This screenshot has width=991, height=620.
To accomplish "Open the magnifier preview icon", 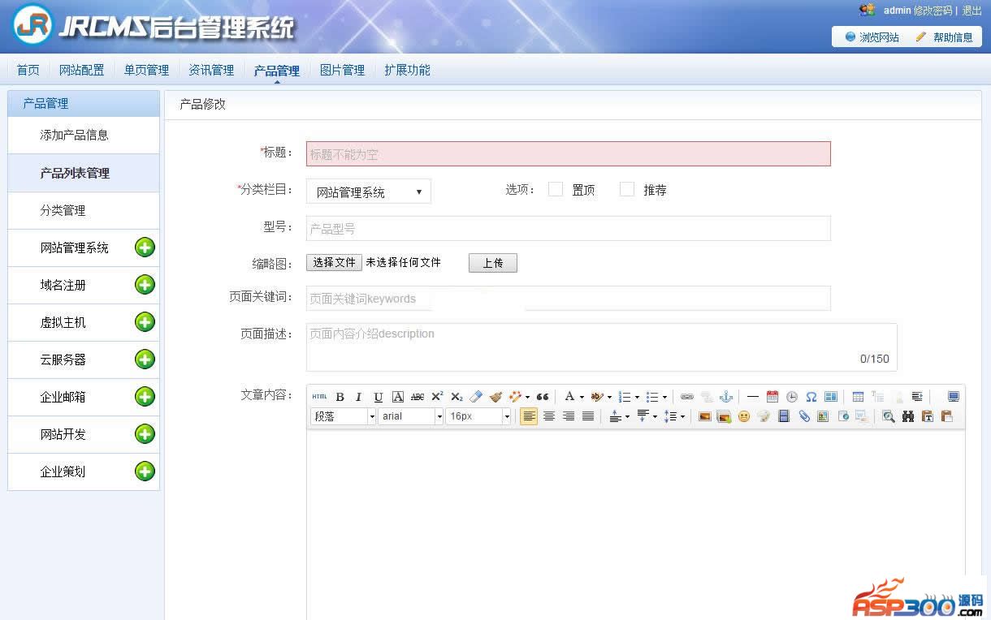I will pyautogui.click(x=889, y=416).
